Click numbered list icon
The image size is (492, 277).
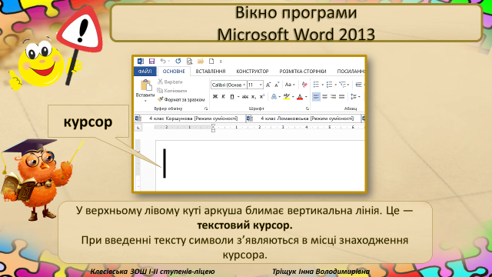click(x=329, y=85)
